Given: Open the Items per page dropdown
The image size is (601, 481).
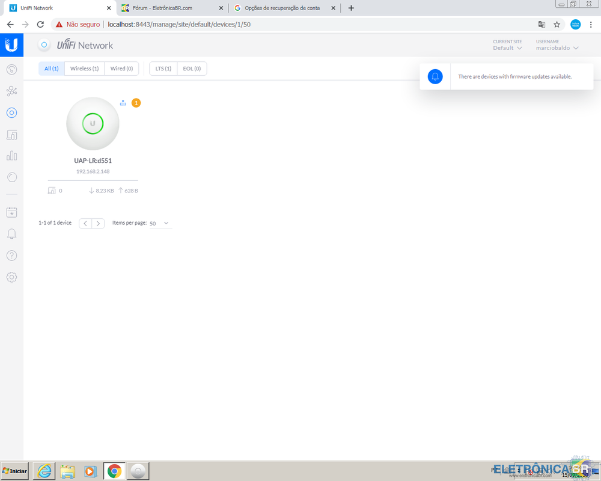Looking at the screenshot, I should (x=160, y=223).
